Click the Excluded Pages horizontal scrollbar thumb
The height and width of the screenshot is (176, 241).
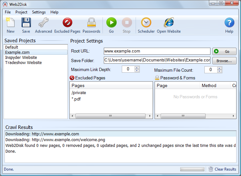(x=111, y=116)
